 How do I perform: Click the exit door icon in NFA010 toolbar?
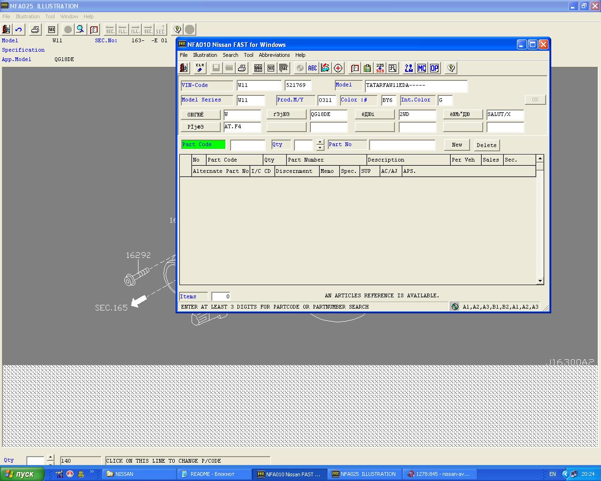point(184,68)
